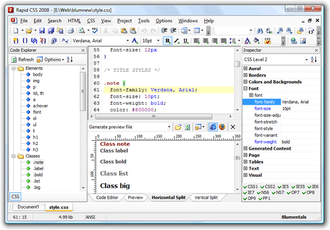330x230 pixels.
Task: Click the Find Next binoculars icon
Action: 289,31
